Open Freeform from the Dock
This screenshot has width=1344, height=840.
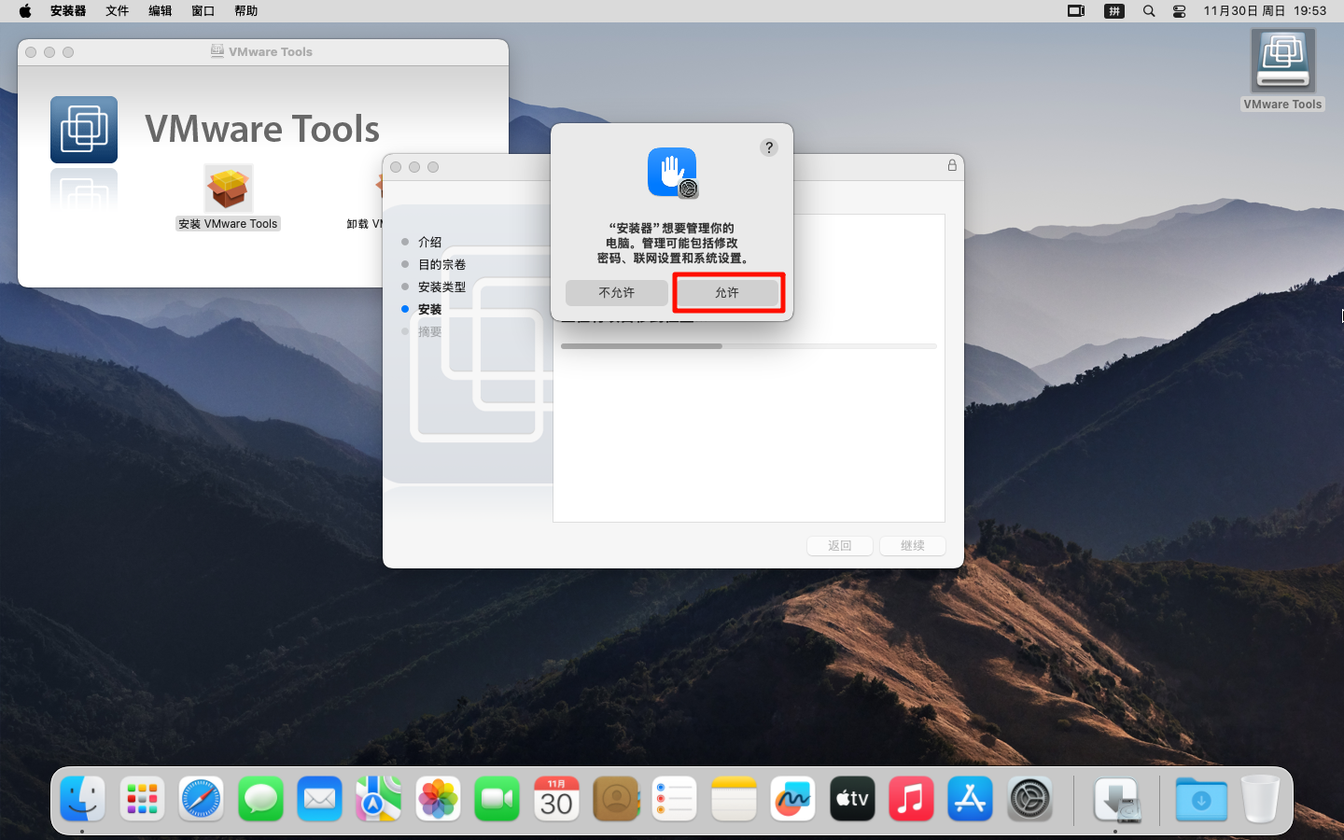[x=793, y=799]
